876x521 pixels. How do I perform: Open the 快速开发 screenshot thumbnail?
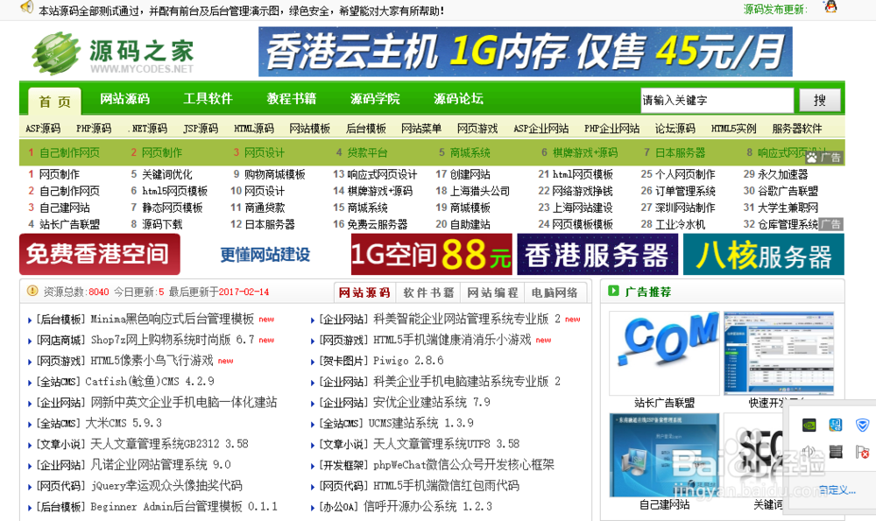778,354
